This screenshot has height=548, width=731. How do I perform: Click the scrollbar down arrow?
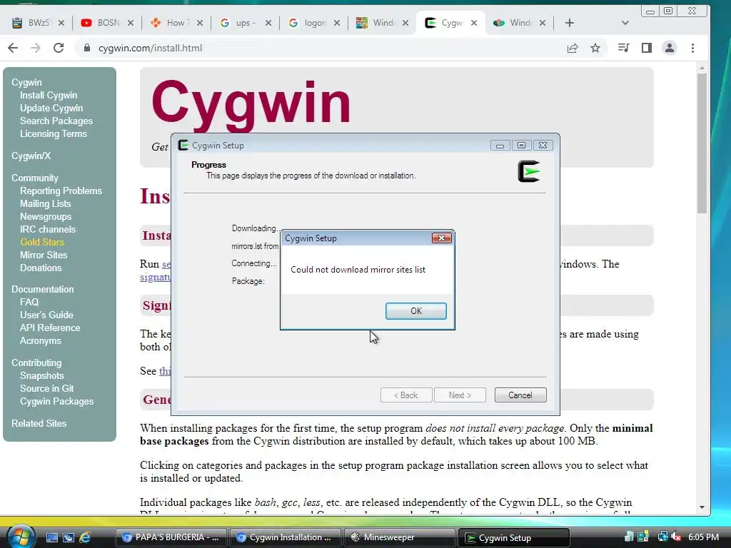[702, 507]
